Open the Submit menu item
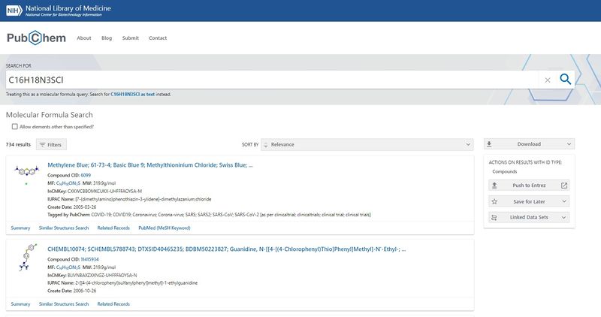 pyautogui.click(x=131, y=38)
